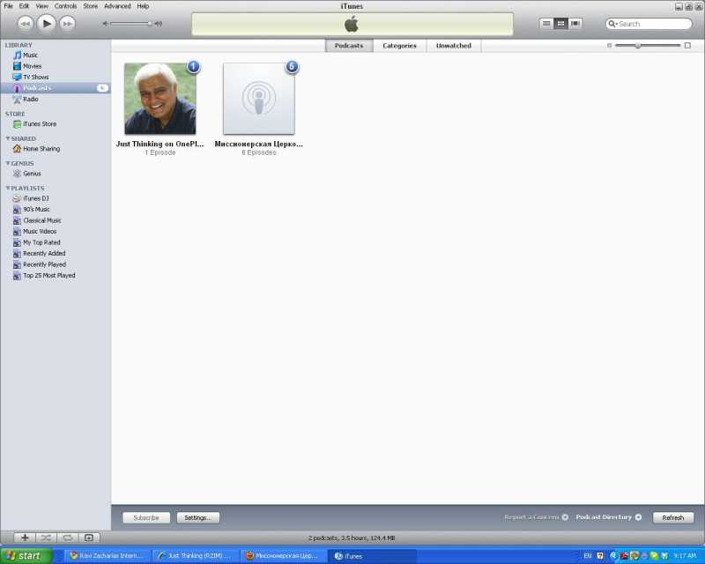Collapse the Shared sidebar section

coord(8,138)
